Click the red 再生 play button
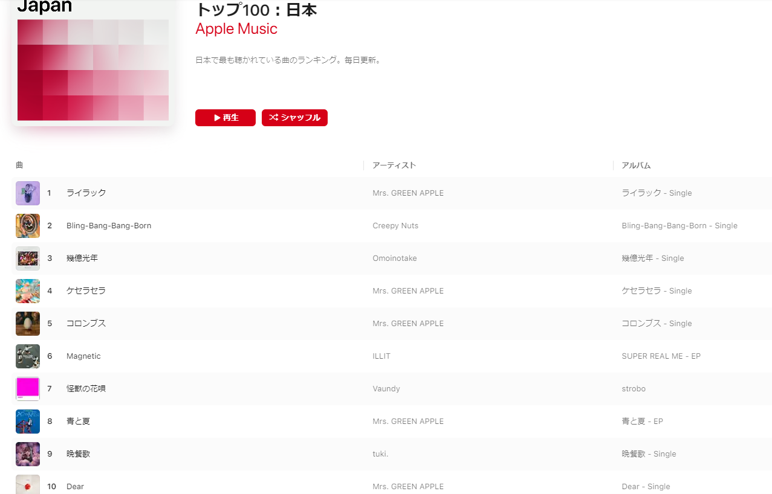Viewport: 772px width, 494px height. 225,118
